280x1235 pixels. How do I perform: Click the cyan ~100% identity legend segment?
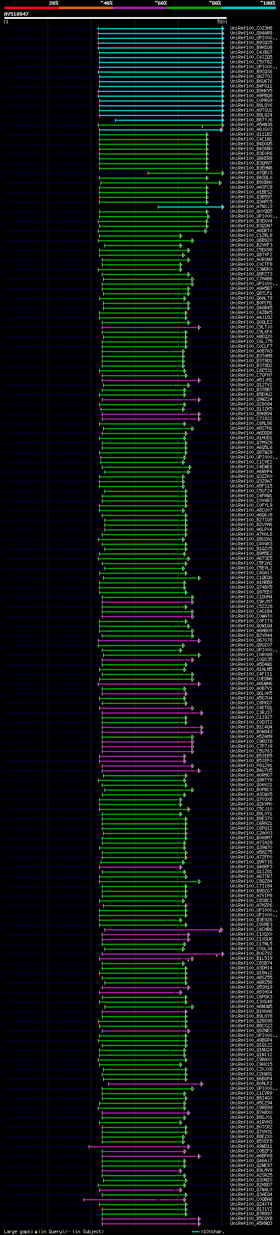coord(248,8)
